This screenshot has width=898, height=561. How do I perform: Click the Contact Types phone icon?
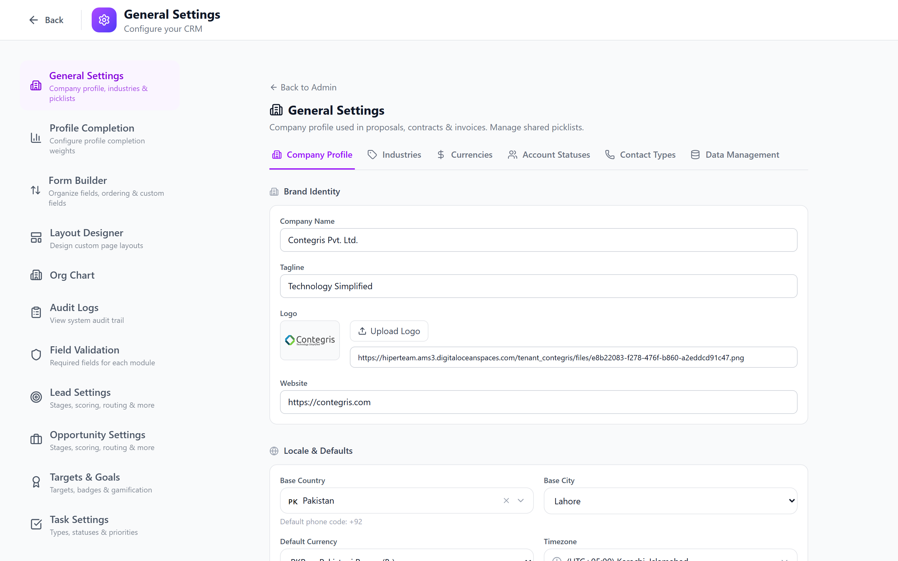click(x=610, y=155)
